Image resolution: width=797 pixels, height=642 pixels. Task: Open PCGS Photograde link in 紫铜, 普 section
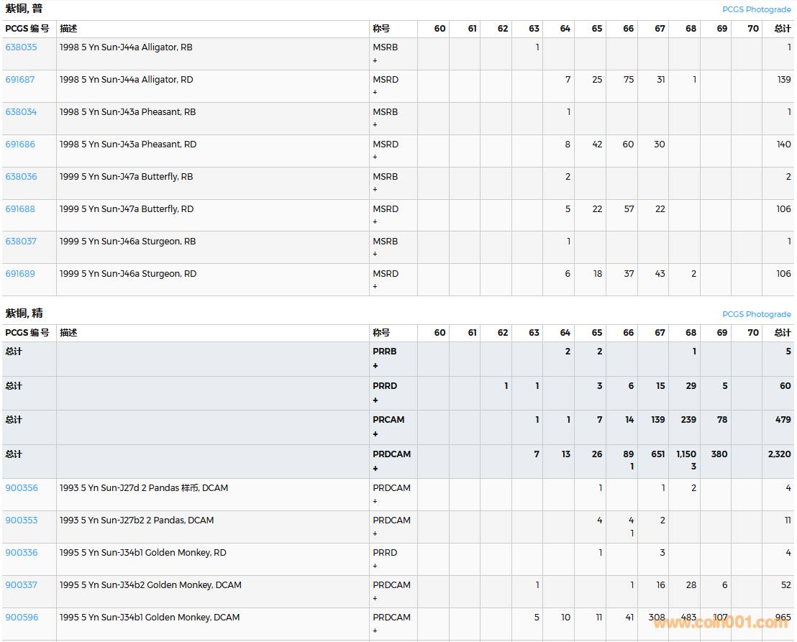click(756, 9)
